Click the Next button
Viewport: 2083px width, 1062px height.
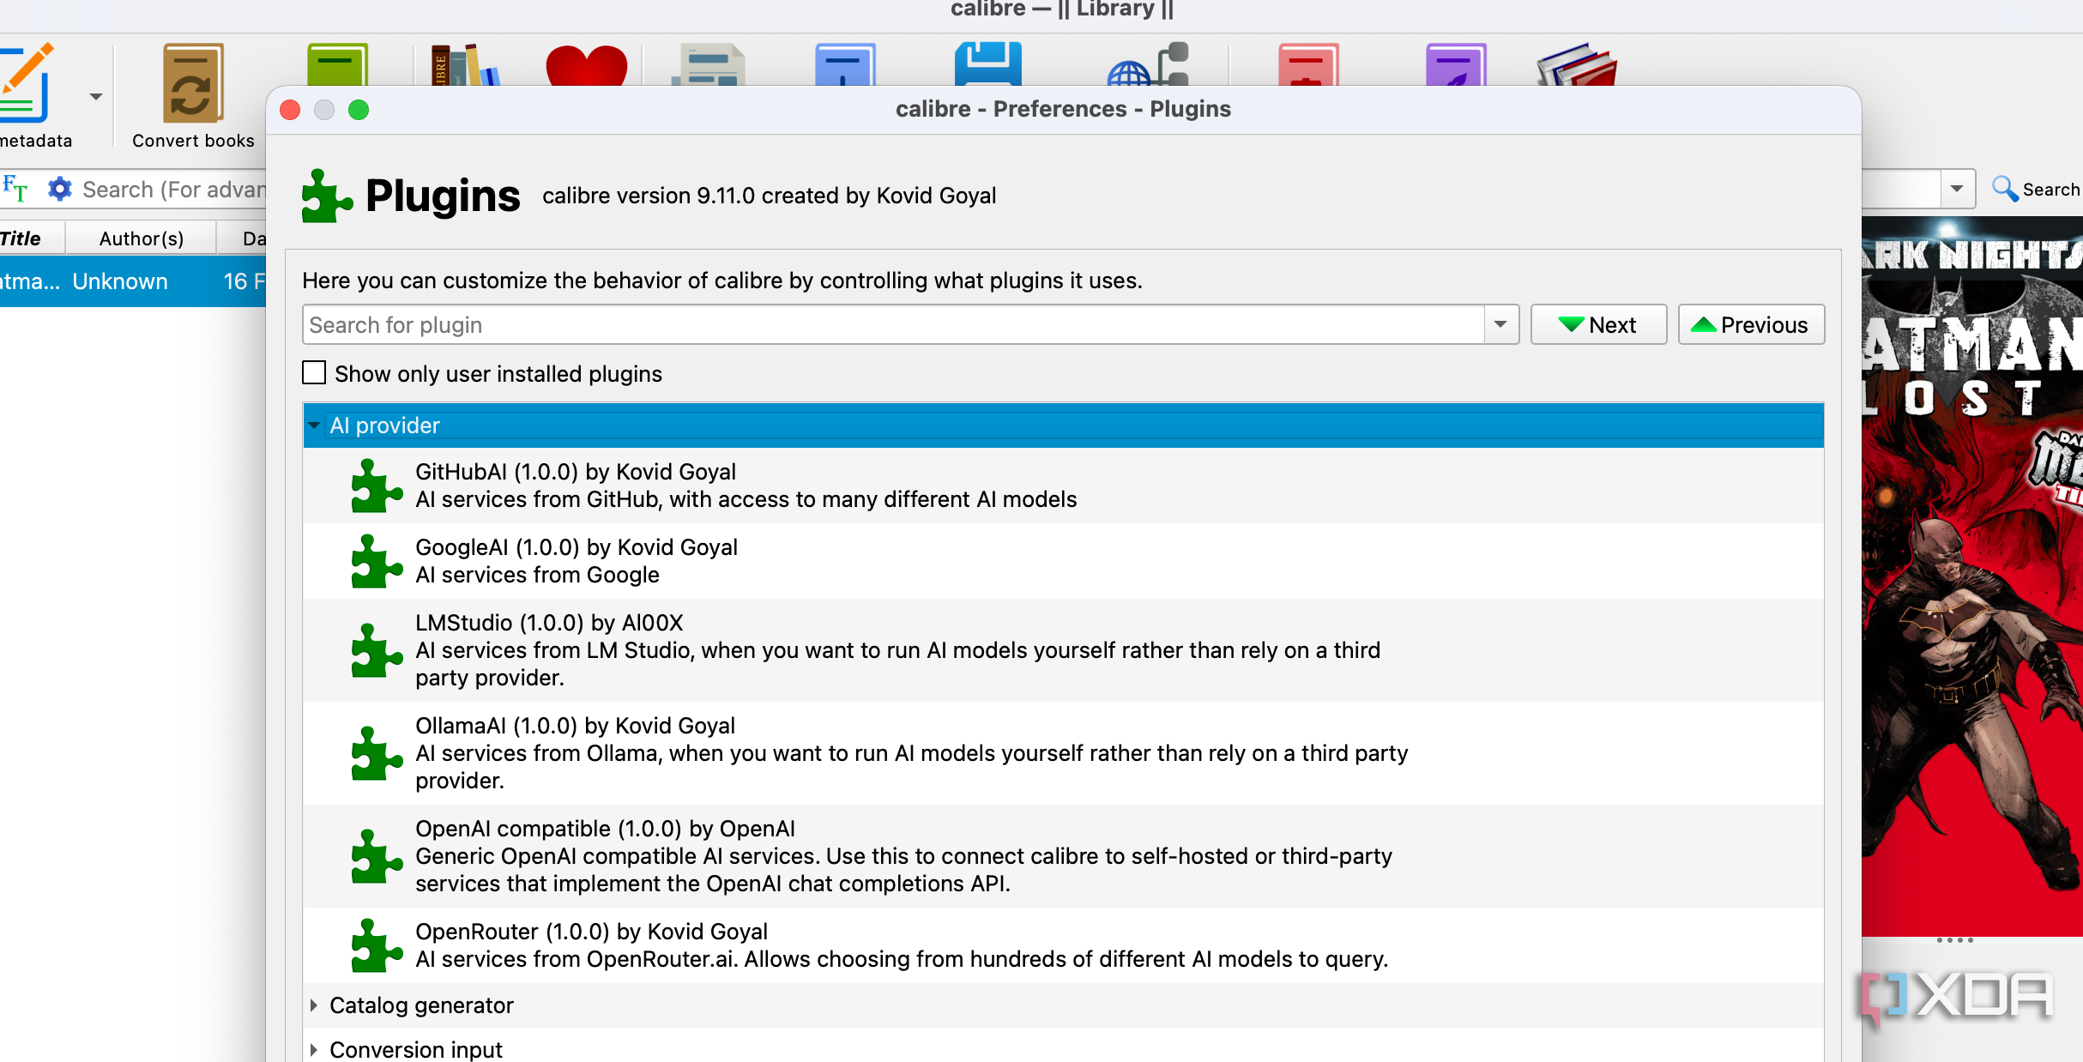pyautogui.click(x=1598, y=325)
